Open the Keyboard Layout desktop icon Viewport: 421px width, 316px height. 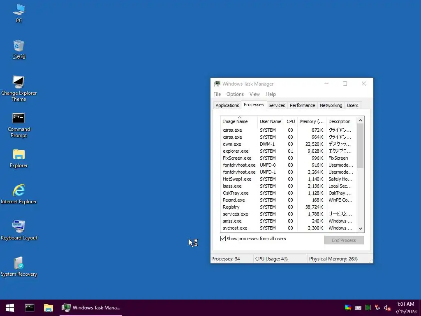(19, 230)
